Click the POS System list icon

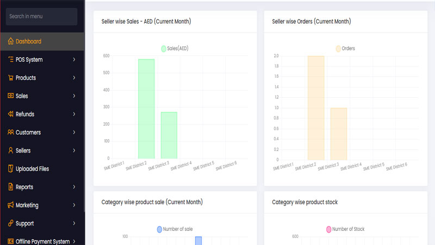[x=10, y=60]
